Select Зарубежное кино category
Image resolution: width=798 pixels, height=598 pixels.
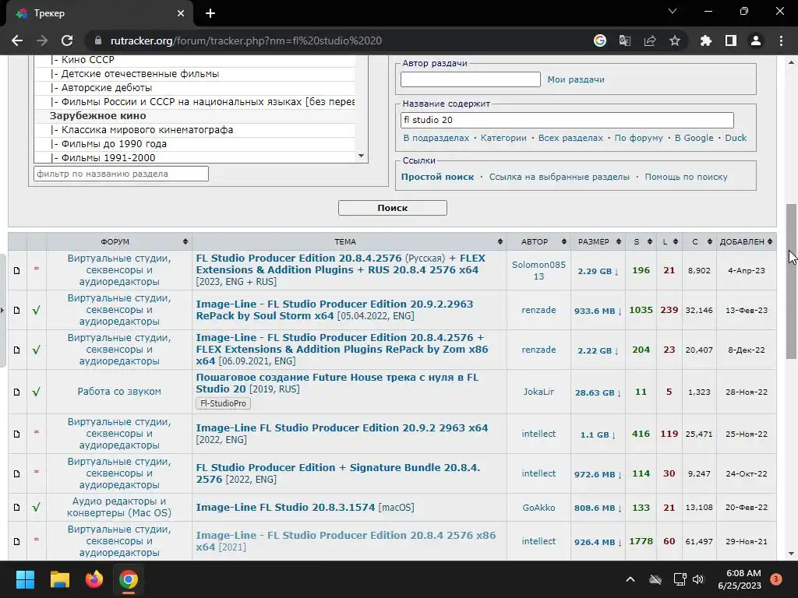pos(194,116)
